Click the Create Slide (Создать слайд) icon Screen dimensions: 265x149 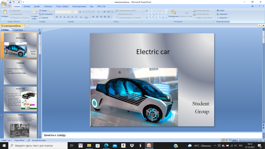(34, 12)
